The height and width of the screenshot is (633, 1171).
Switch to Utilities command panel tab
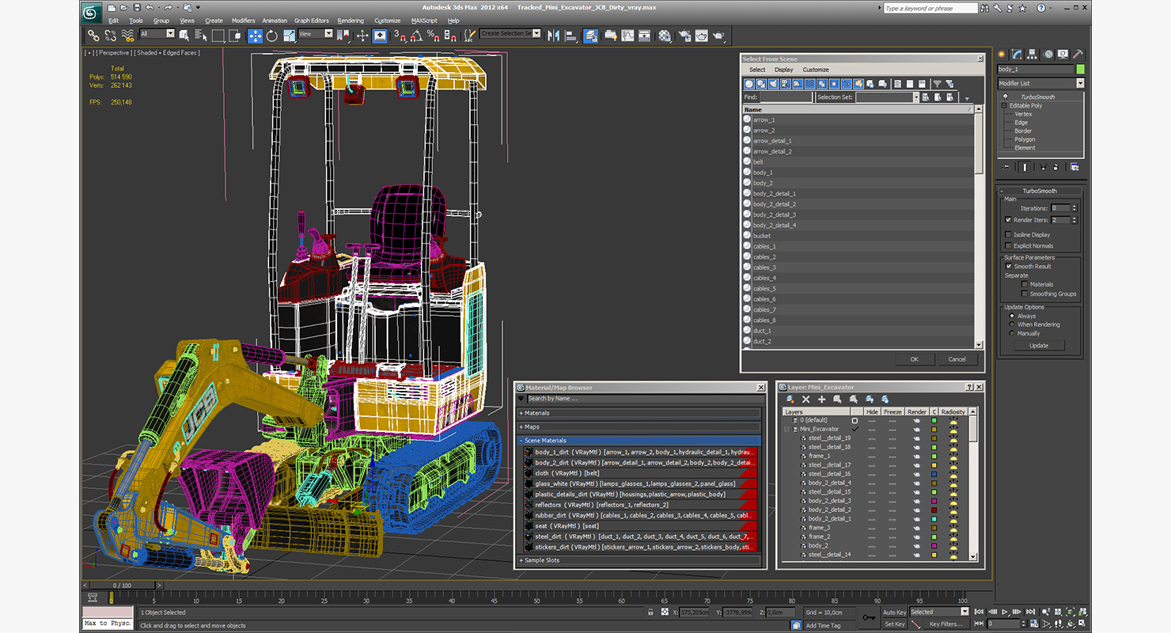1077,55
